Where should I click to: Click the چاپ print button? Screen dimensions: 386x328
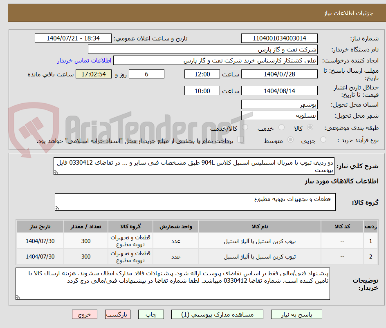pos(151,314)
